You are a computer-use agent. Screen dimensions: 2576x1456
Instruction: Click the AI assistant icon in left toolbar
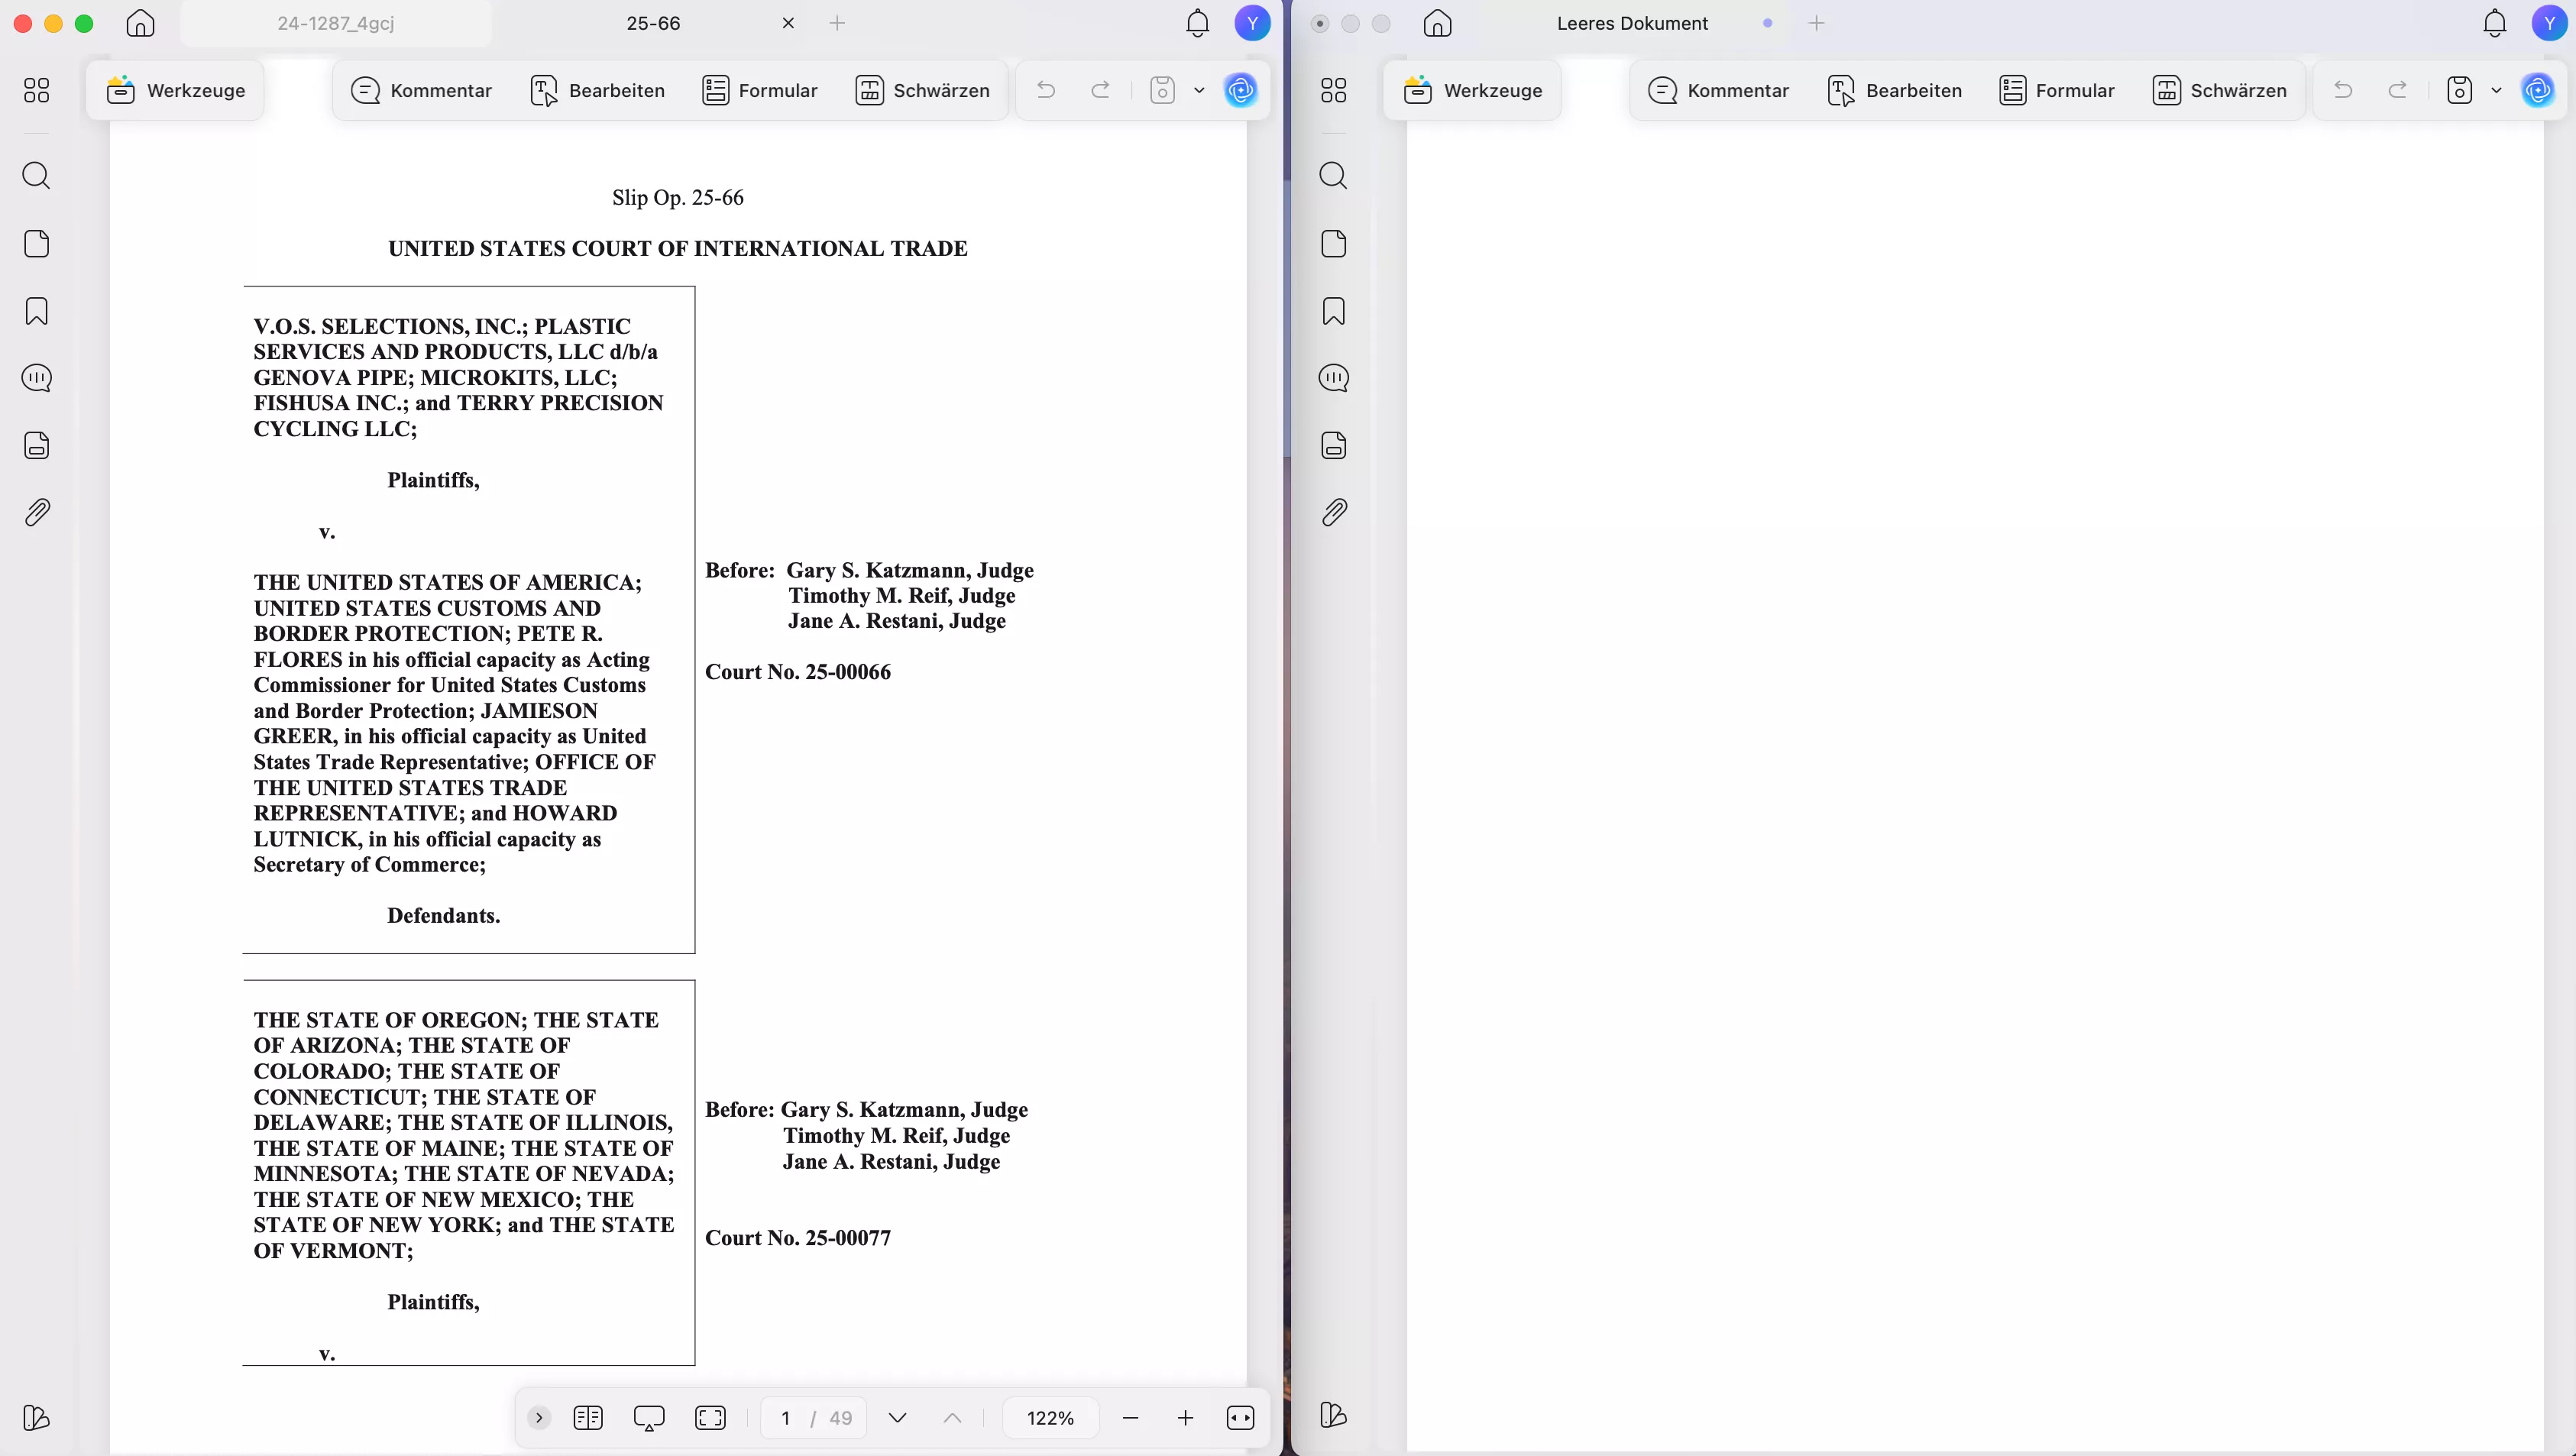[x=1240, y=90]
